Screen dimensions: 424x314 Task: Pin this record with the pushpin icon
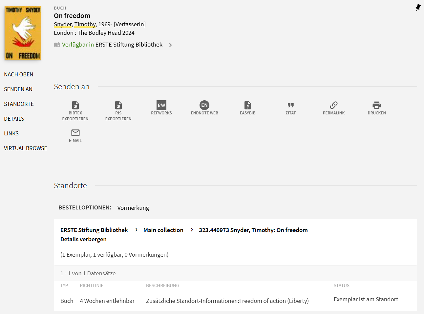coord(418,7)
